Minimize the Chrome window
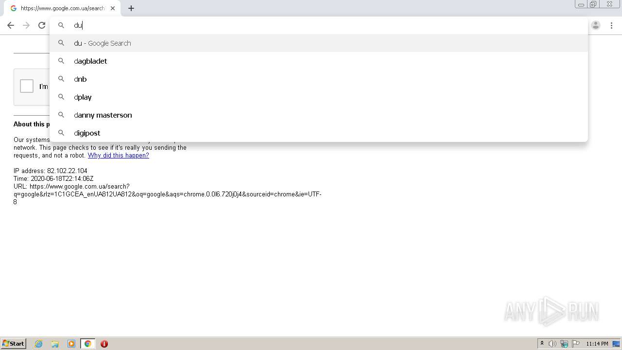622x350 pixels. coord(581,4)
